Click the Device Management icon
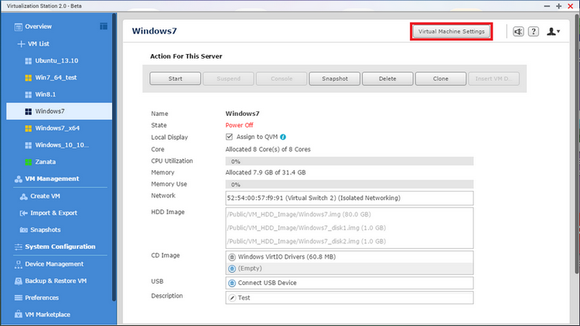The height and width of the screenshot is (326, 580). click(18, 264)
